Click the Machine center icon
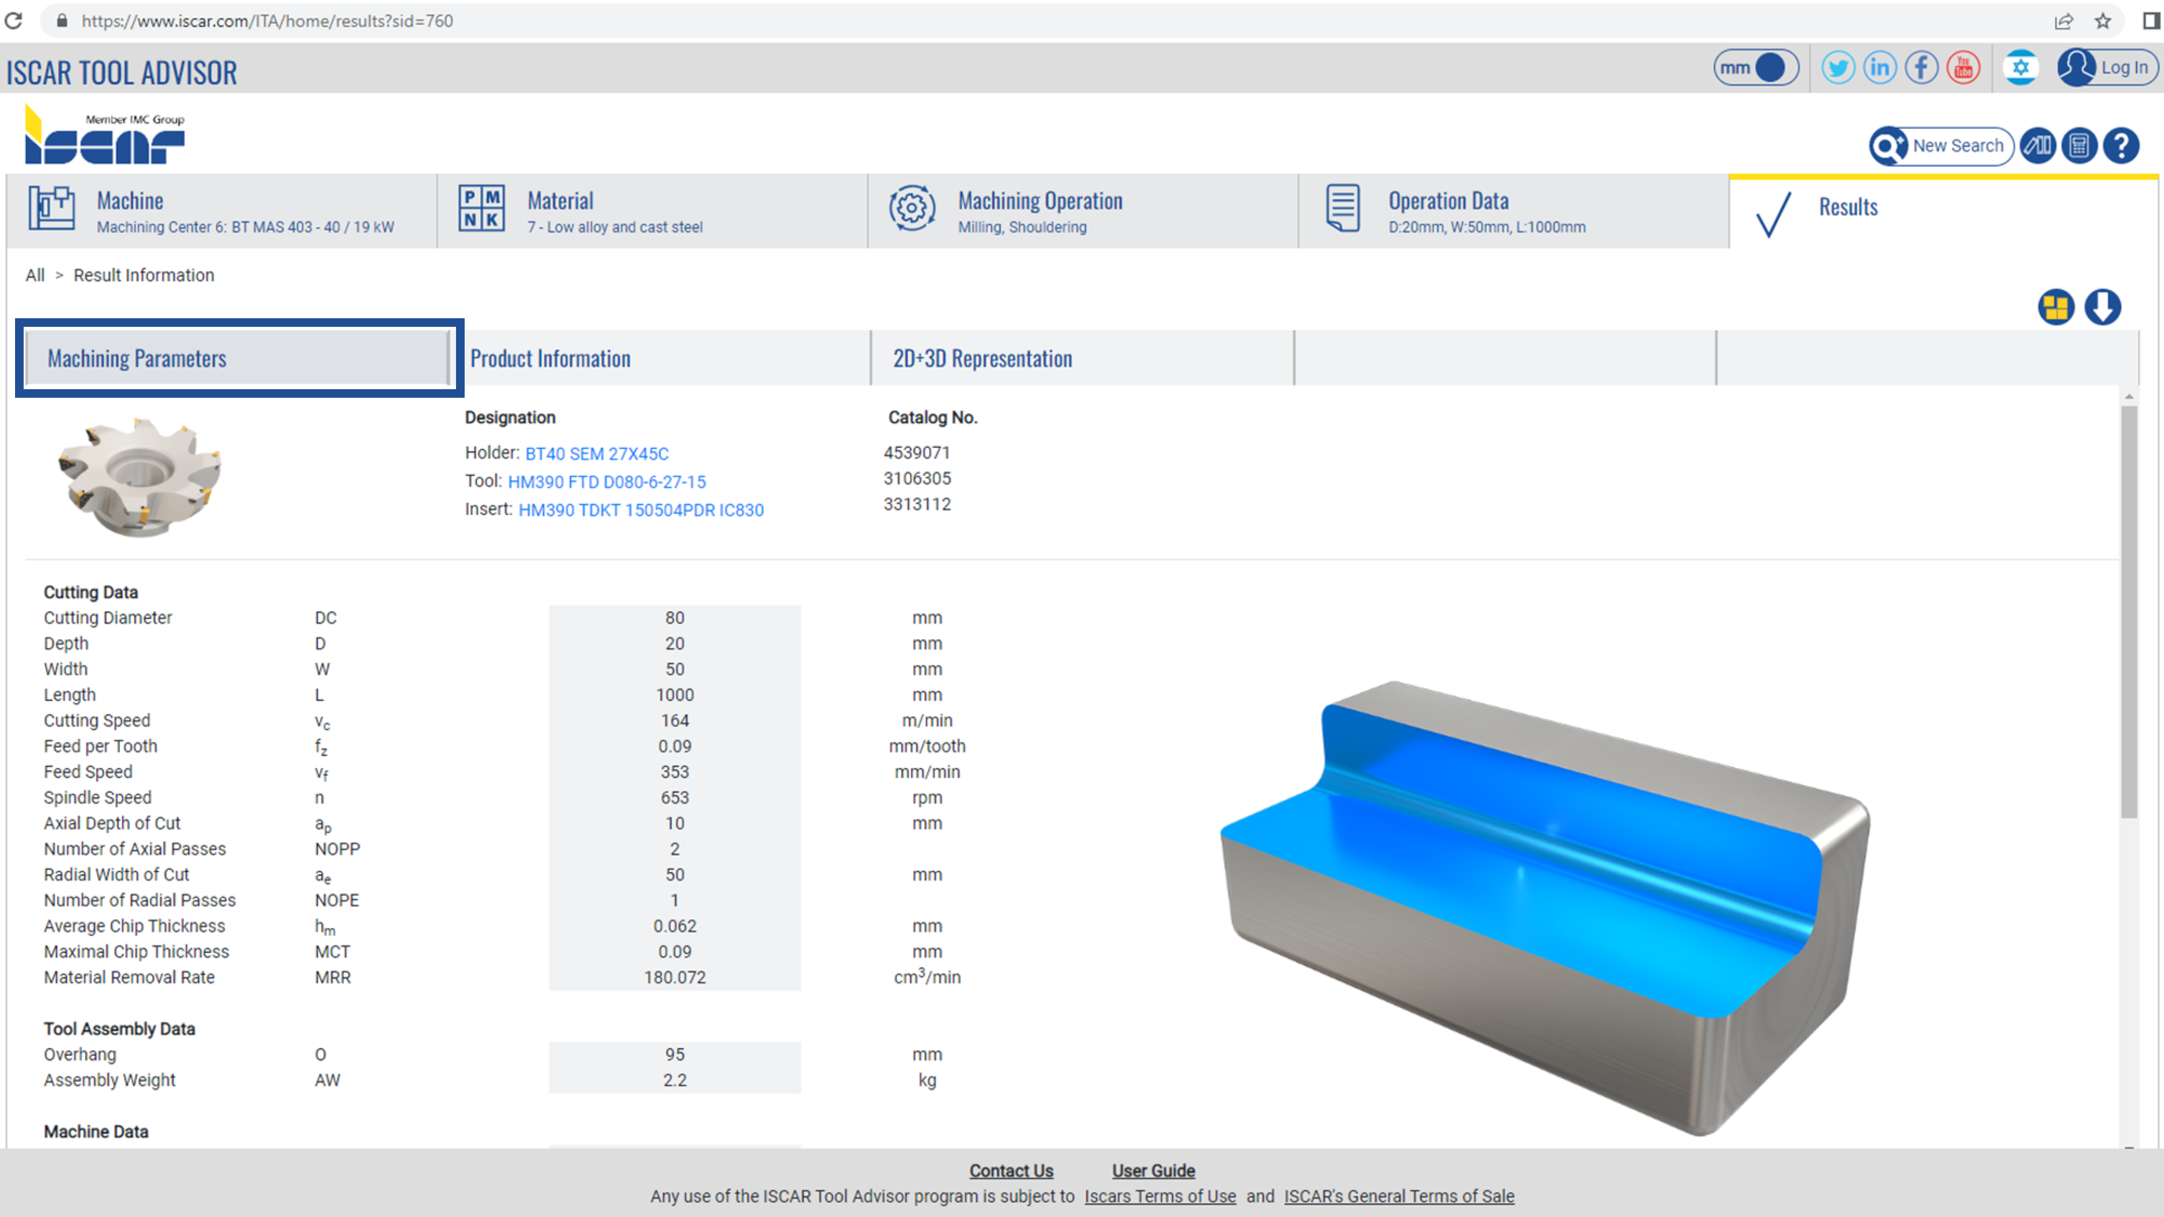Image resolution: width=2164 pixels, height=1217 pixels. pos(51,207)
